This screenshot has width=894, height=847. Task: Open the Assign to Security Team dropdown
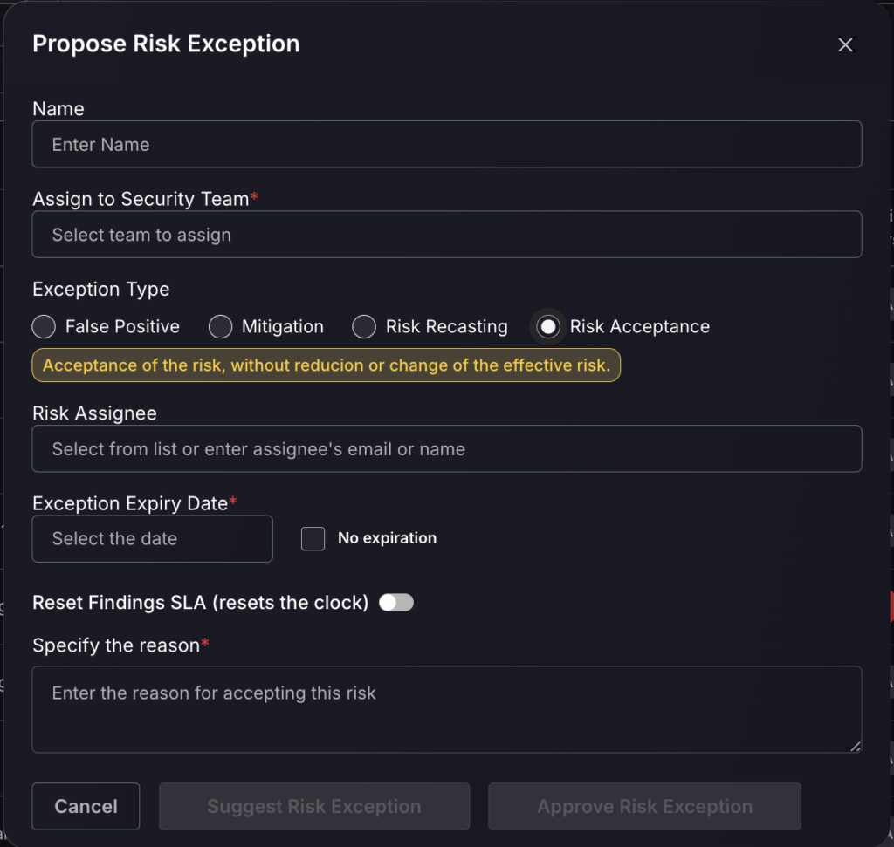(446, 235)
